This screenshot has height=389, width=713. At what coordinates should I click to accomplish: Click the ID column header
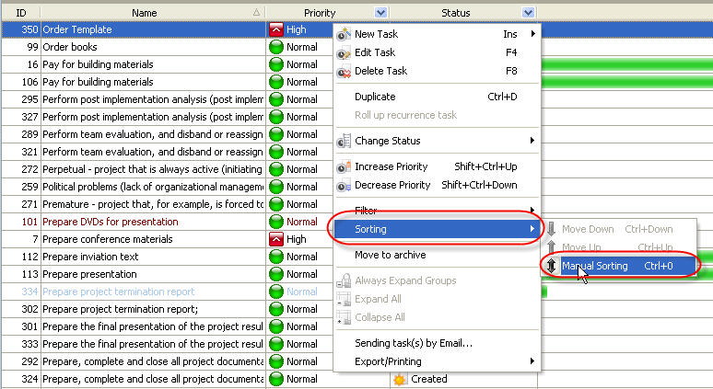point(20,13)
